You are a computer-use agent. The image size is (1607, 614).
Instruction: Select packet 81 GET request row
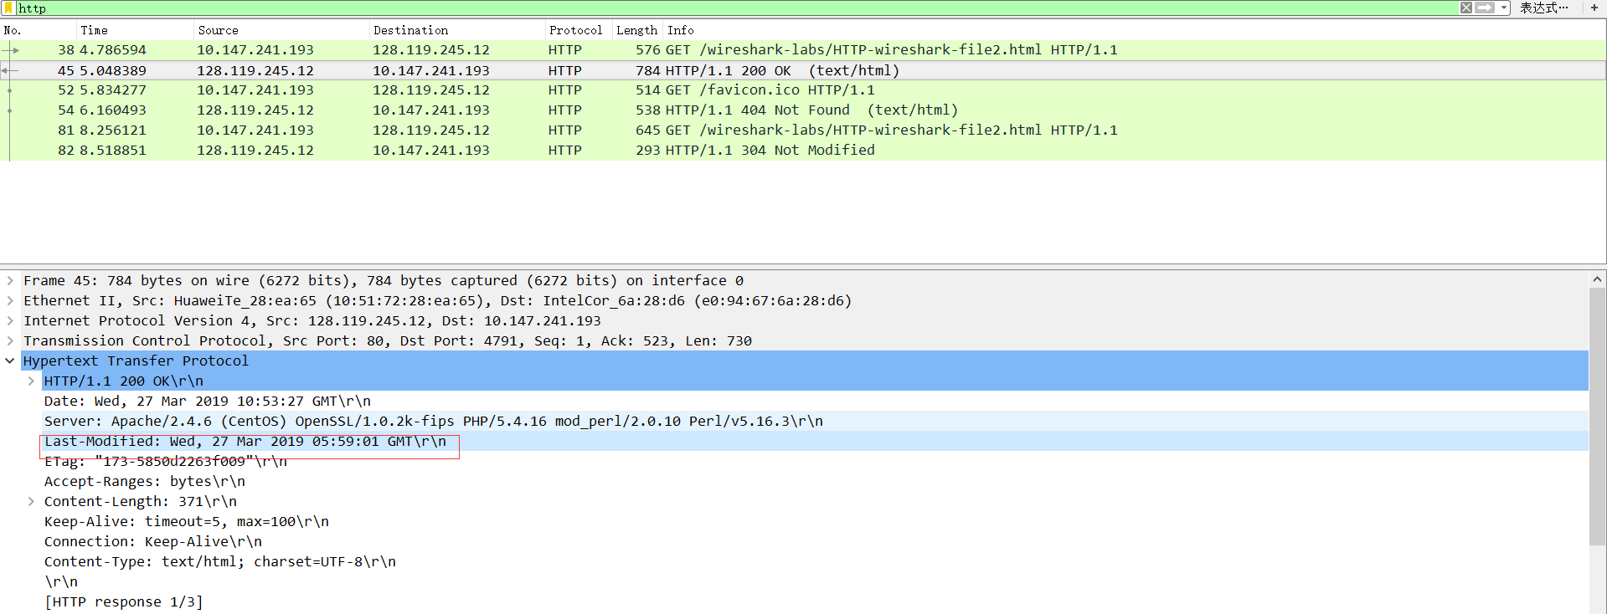click(x=803, y=130)
